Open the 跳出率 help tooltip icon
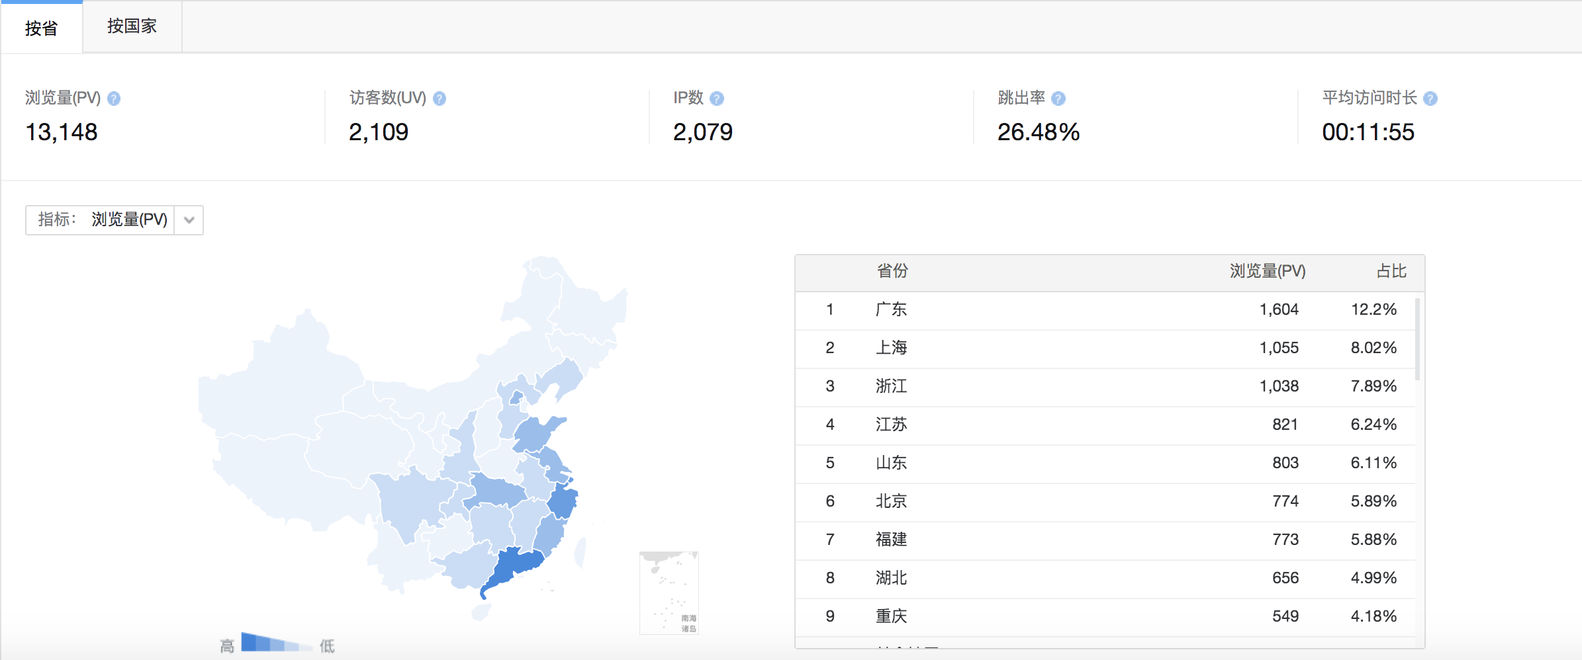 (1058, 99)
